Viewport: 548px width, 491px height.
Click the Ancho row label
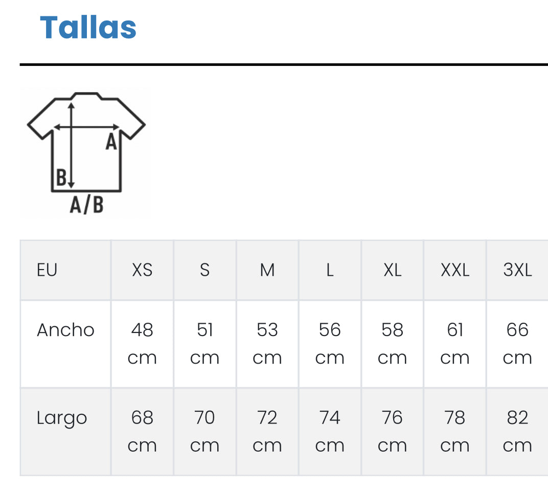tap(65, 330)
